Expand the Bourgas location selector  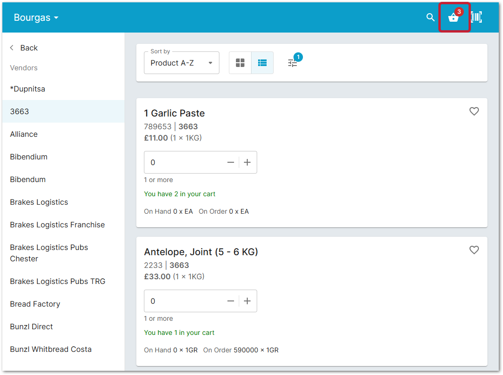point(36,17)
